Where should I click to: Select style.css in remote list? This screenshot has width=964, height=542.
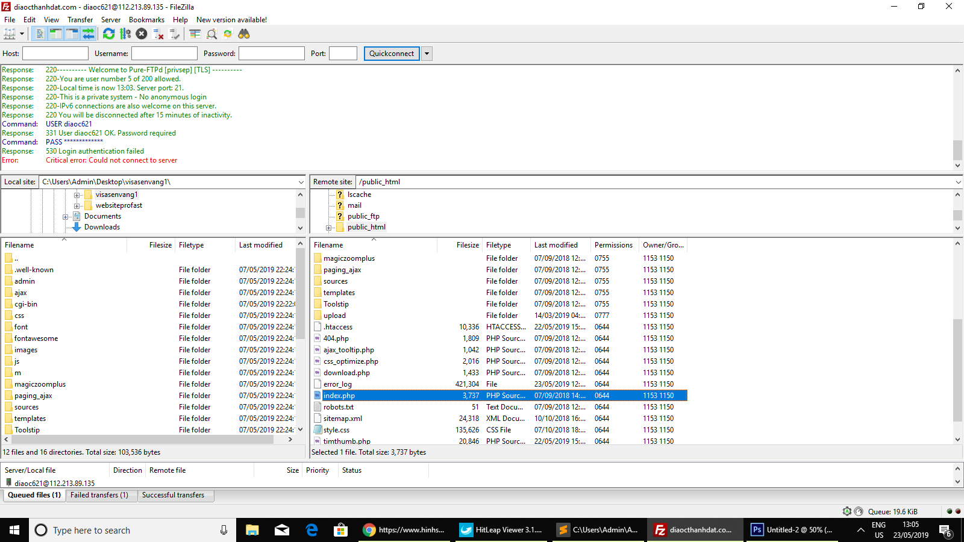[500, 430]
